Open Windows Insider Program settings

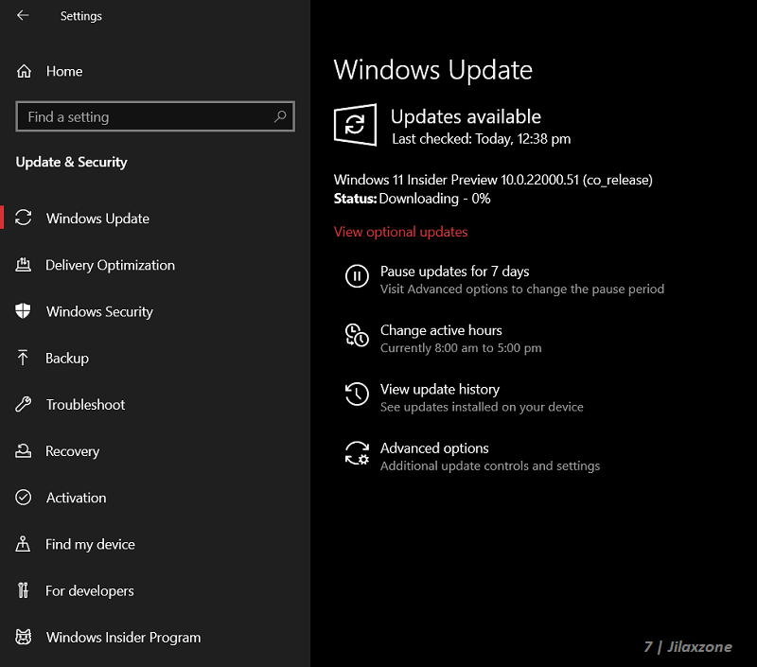(x=123, y=638)
